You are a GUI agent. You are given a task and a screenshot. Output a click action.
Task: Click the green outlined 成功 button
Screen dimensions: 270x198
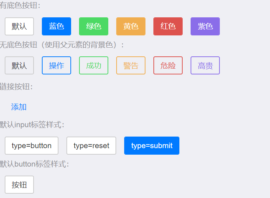tap(94, 65)
